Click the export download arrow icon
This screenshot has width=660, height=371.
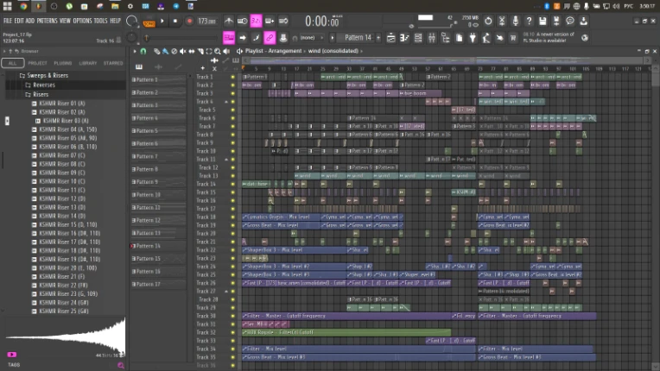pyautogui.click(x=583, y=21)
